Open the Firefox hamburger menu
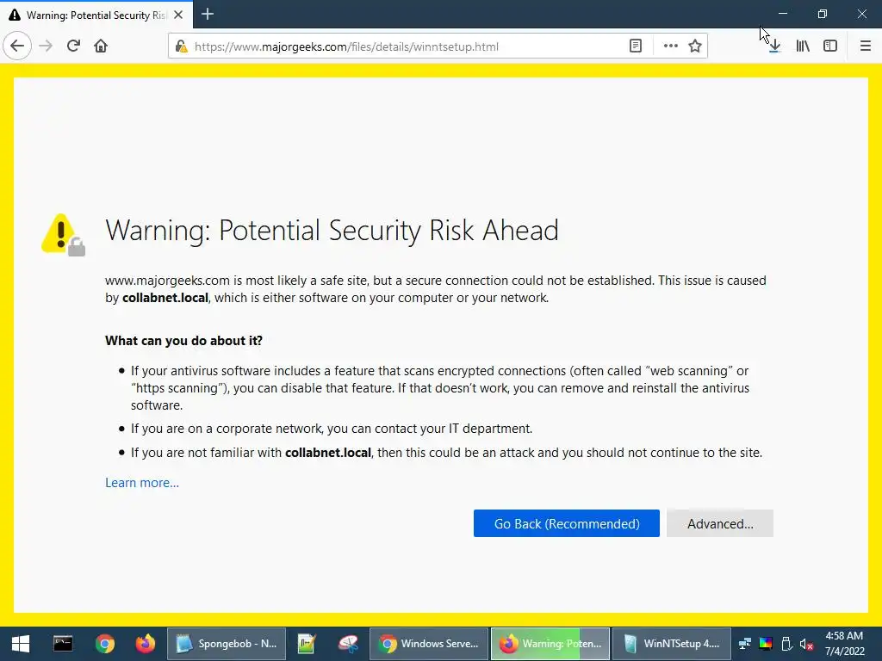The image size is (882, 661). tap(866, 46)
